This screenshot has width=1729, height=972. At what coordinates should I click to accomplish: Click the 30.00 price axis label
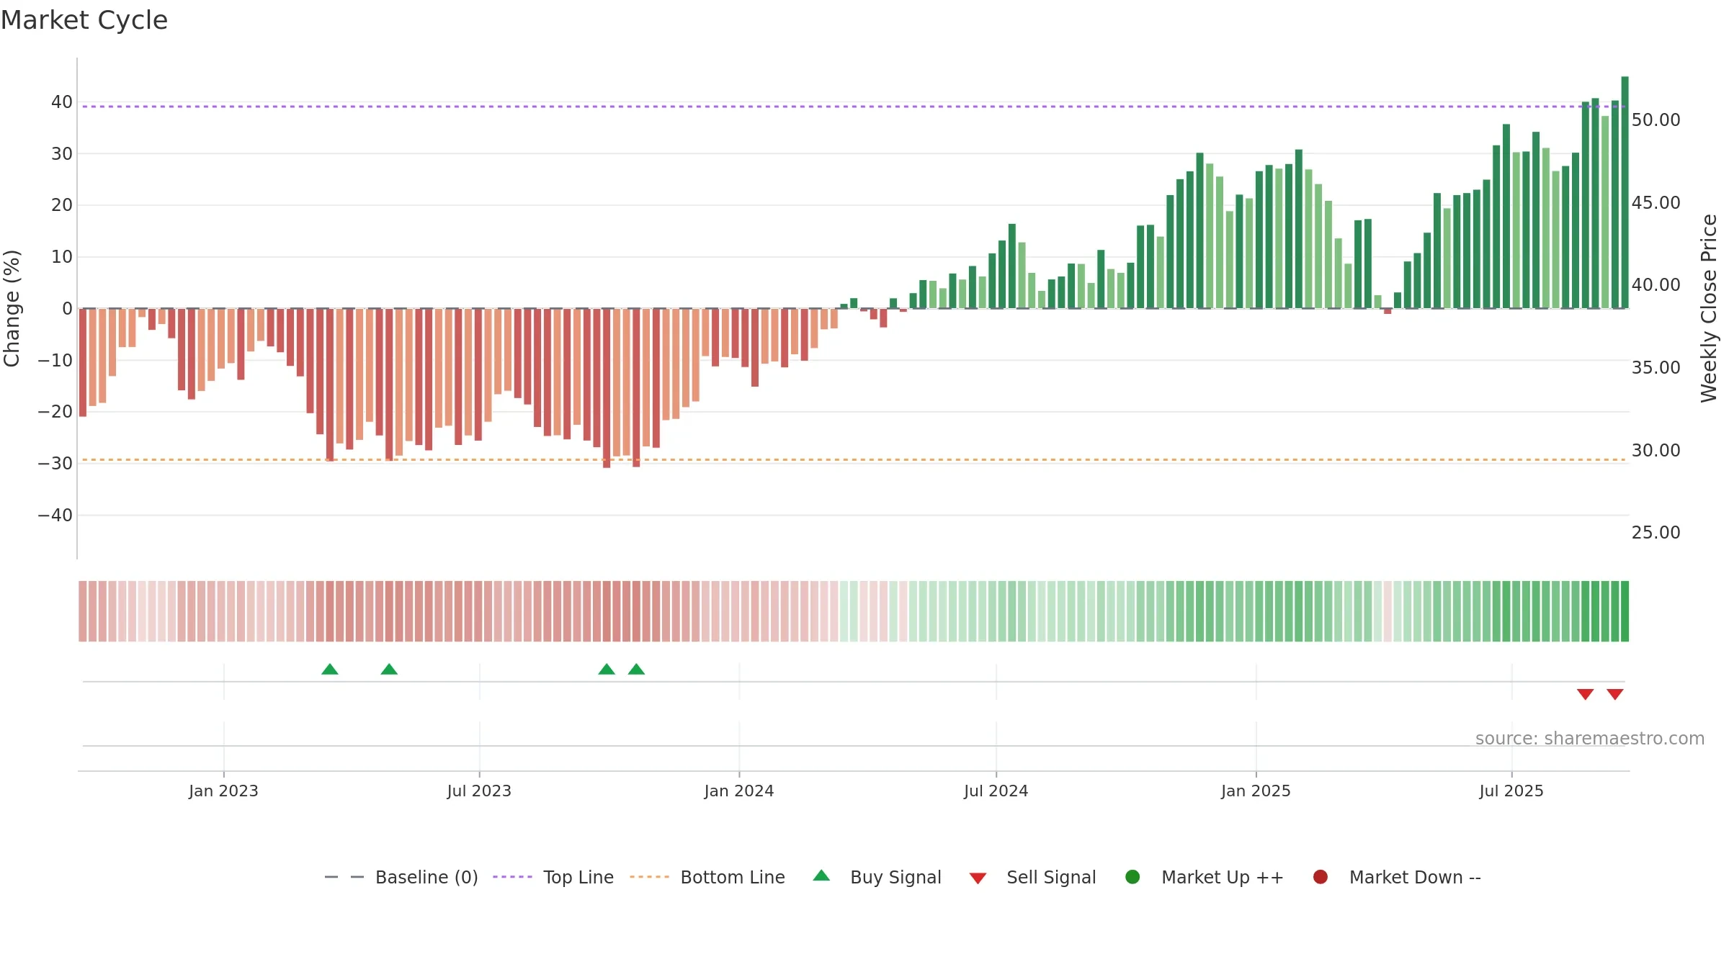(x=1656, y=451)
